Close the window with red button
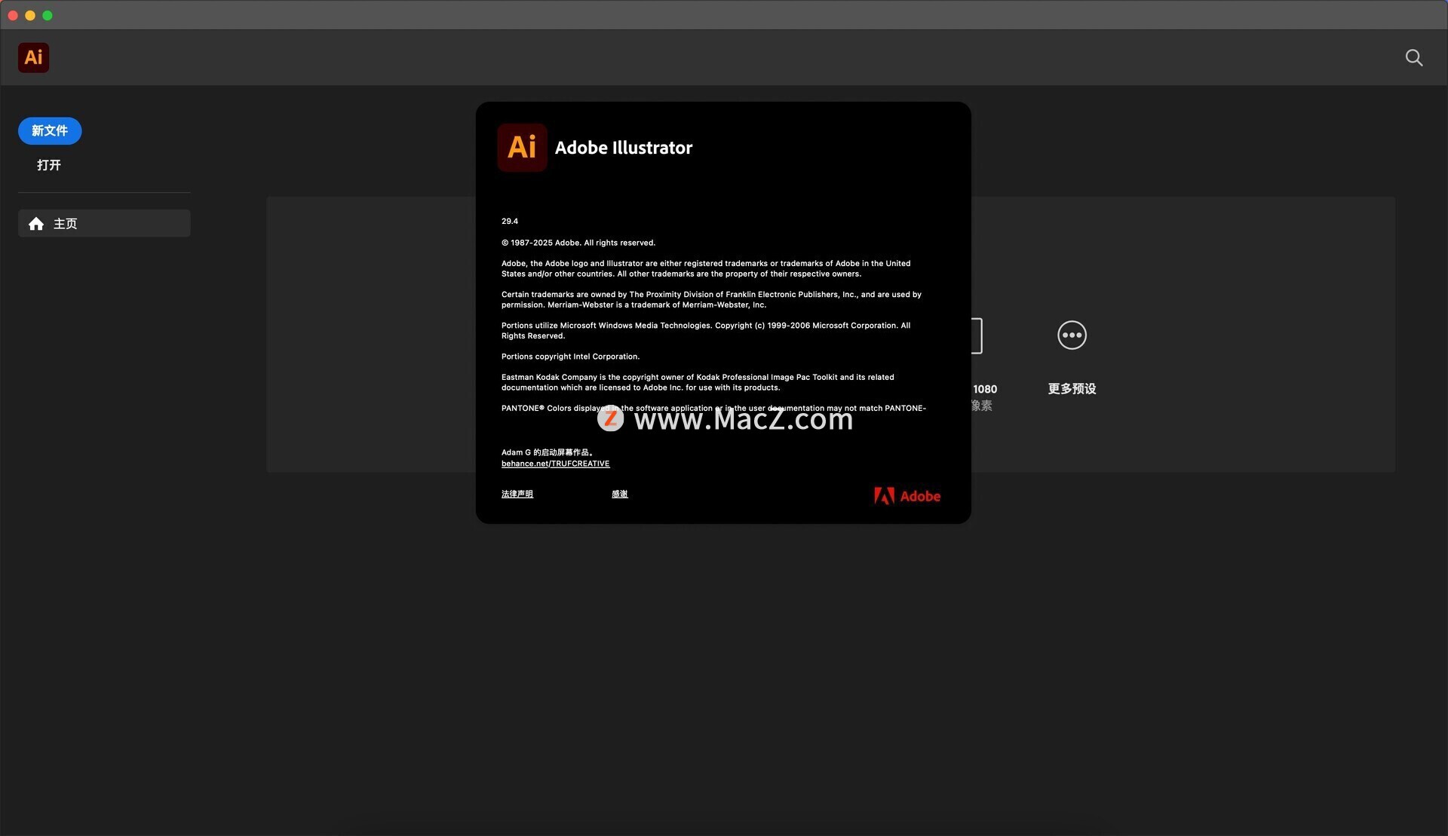Image resolution: width=1448 pixels, height=836 pixels. click(x=13, y=15)
